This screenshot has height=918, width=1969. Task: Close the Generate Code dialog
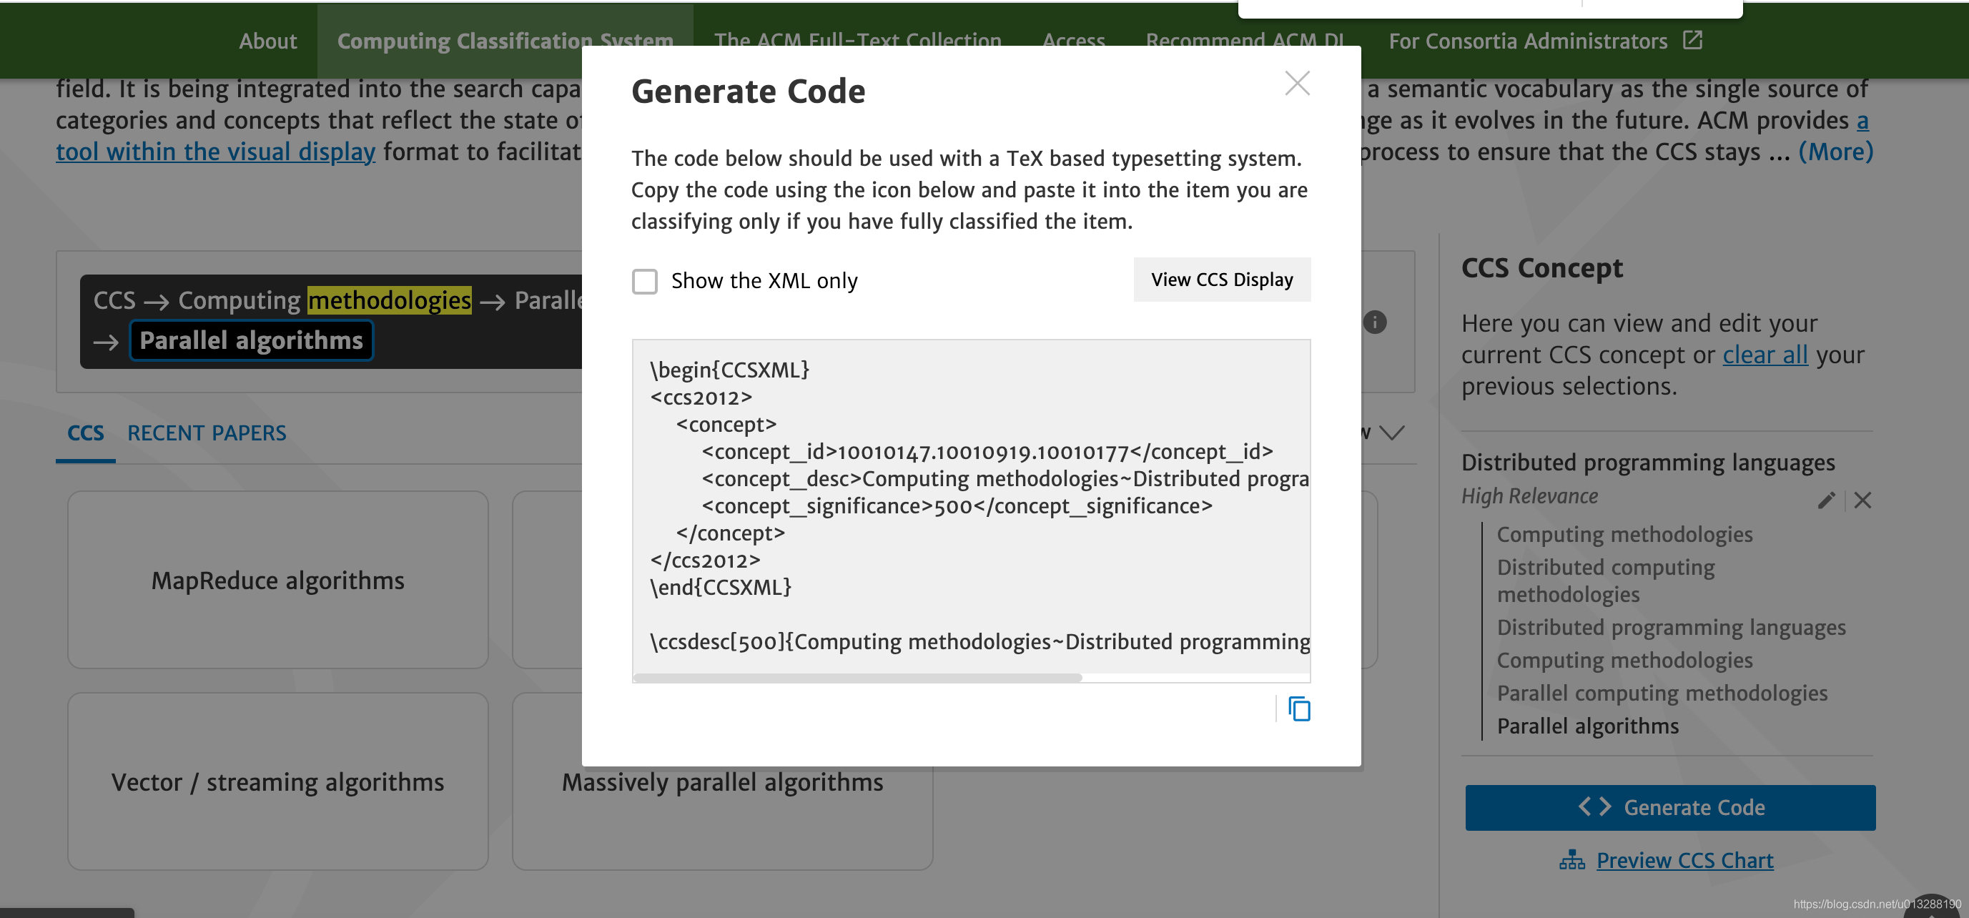[x=1297, y=84]
